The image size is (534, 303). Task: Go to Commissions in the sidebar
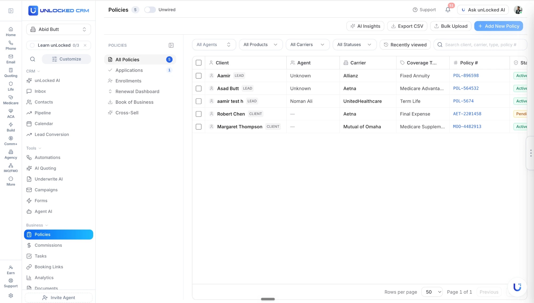tap(58, 245)
